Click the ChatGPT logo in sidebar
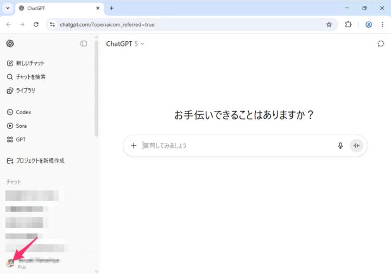 coord(10,43)
